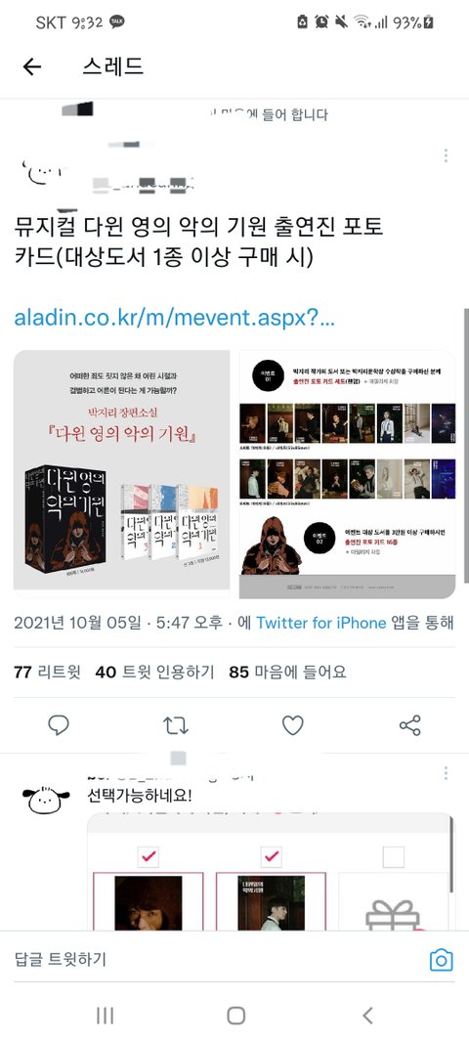Attach a photo with the camera icon

tap(441, 960)
